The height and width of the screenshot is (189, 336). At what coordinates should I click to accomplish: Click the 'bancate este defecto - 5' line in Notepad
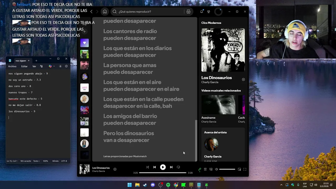pyautogui.click(x=25, y=99)
